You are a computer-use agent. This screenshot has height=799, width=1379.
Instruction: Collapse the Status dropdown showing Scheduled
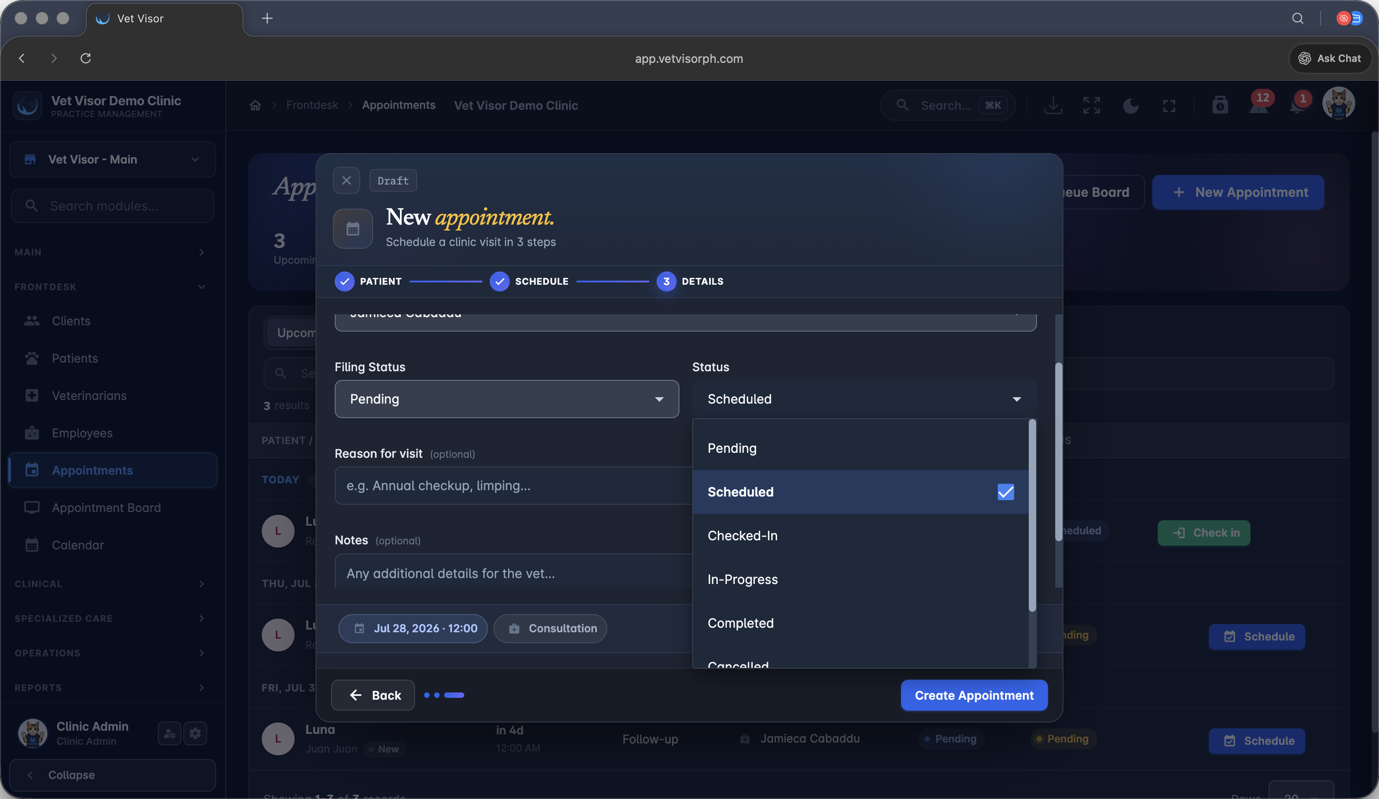coord(864,399)
